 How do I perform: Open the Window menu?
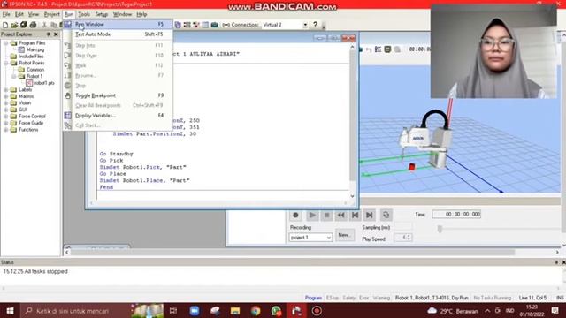[122, 14]
